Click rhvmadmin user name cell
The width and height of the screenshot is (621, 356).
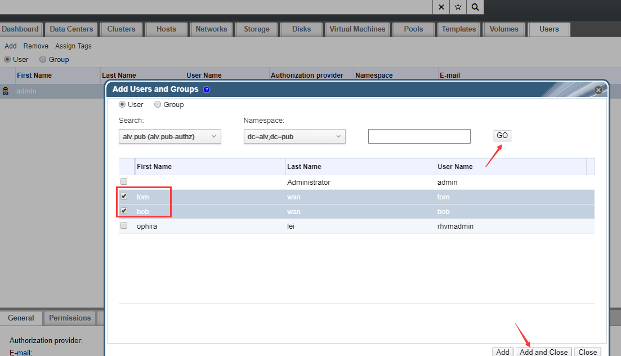(455, 226)
